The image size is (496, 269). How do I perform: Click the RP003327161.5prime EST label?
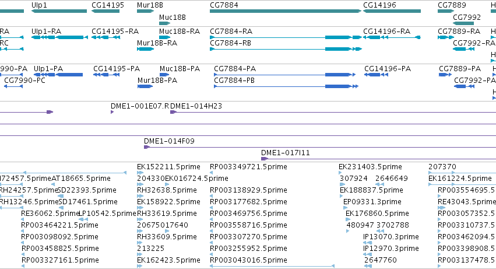(60, 260)
